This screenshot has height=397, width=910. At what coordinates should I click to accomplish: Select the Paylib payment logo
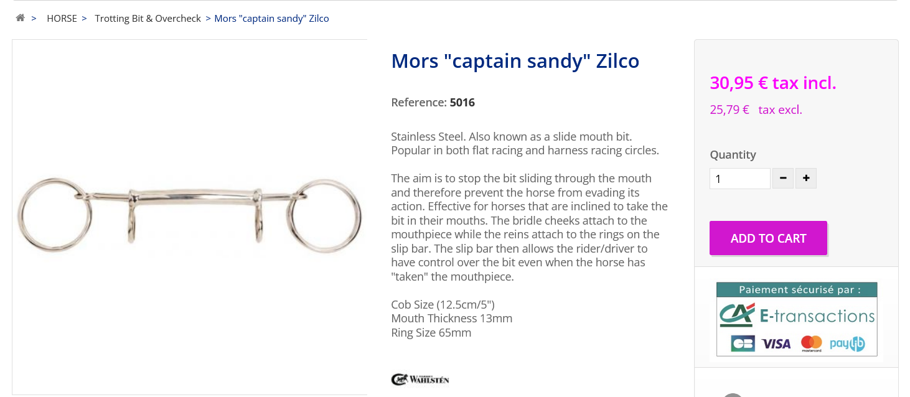(x=847, y=343)
